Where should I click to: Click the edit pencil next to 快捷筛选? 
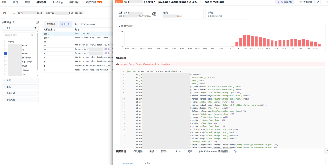14,22
